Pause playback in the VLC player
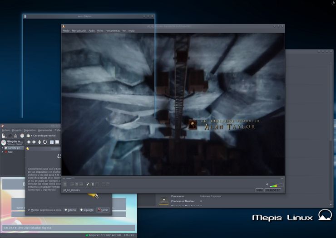This screenshot has width=336, height=238. [65, 184]
